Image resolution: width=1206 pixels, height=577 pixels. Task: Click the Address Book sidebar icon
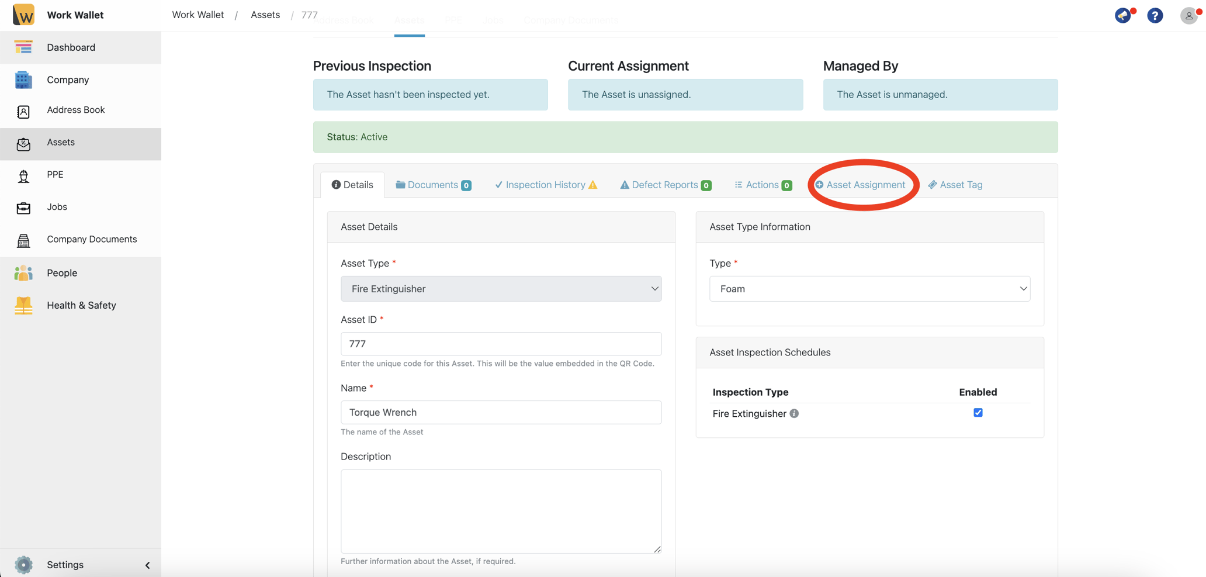click(23, 111)
